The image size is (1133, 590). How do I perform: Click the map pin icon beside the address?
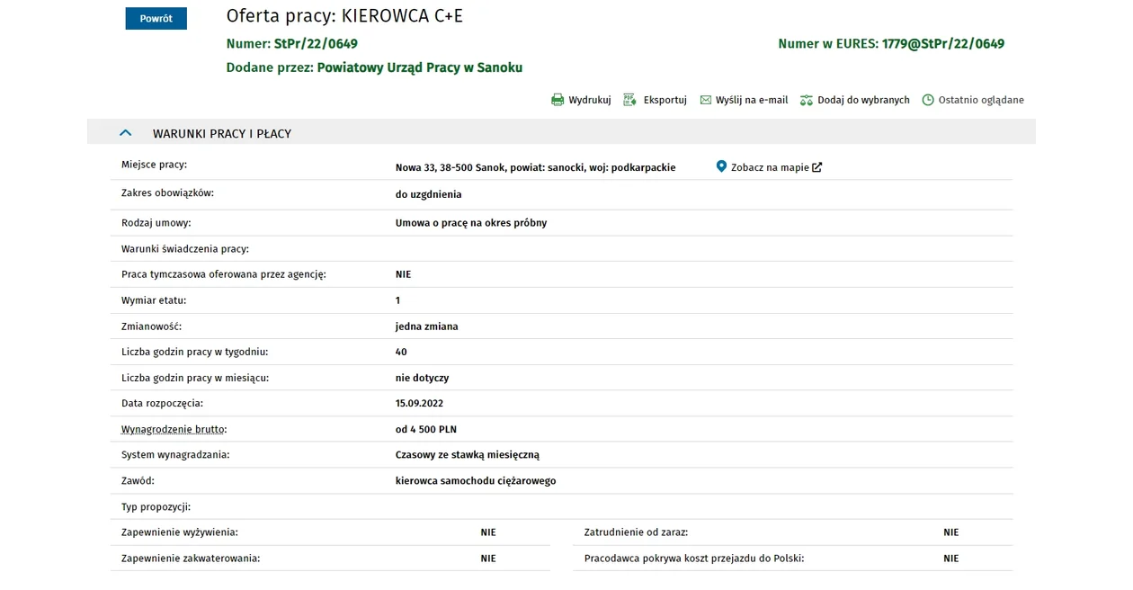click(721, 166)
